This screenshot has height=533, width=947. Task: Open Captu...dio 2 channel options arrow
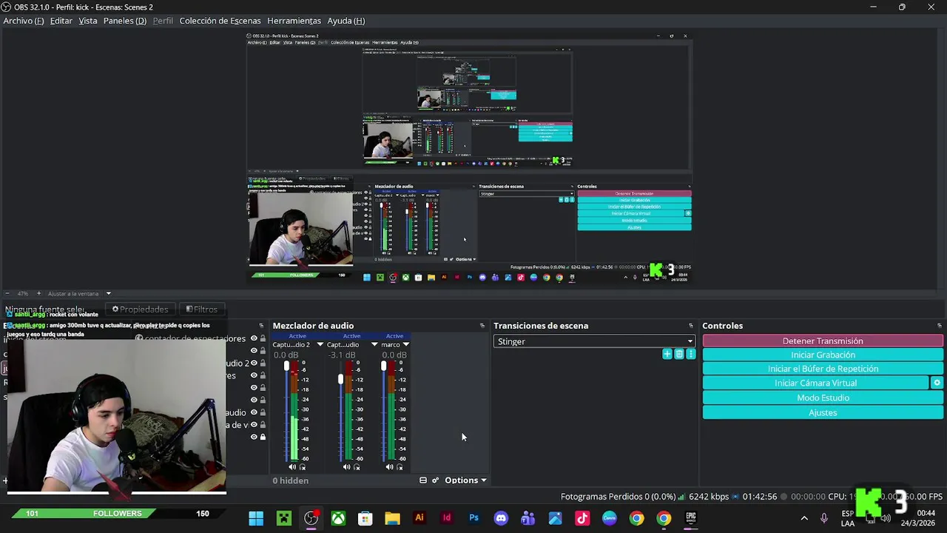320,344
